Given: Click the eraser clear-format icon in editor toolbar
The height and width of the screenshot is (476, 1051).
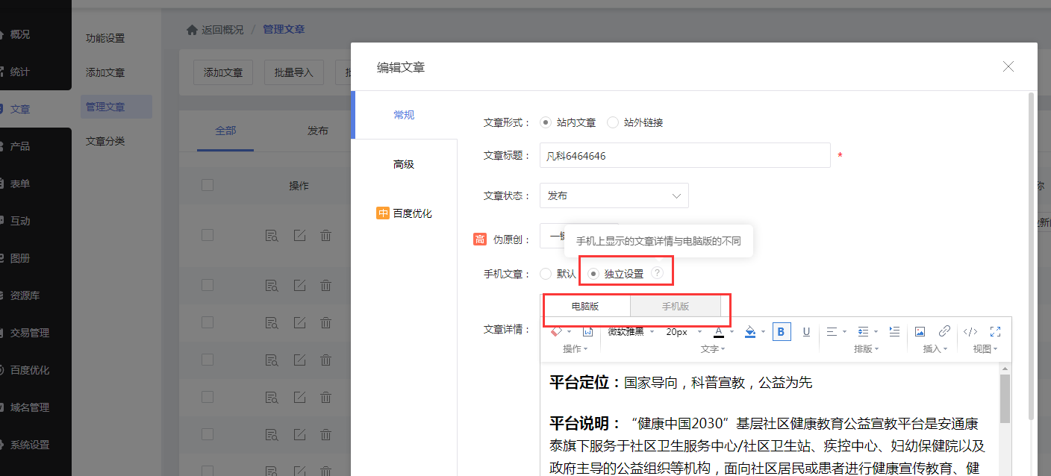Looking at the screenshot, I should [x=556, y=331].
